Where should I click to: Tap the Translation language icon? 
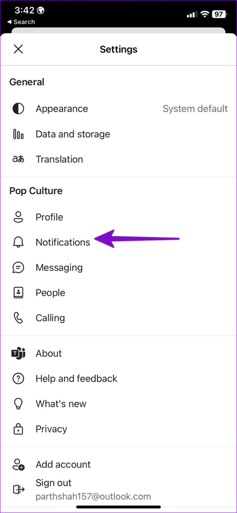point(18,159)
